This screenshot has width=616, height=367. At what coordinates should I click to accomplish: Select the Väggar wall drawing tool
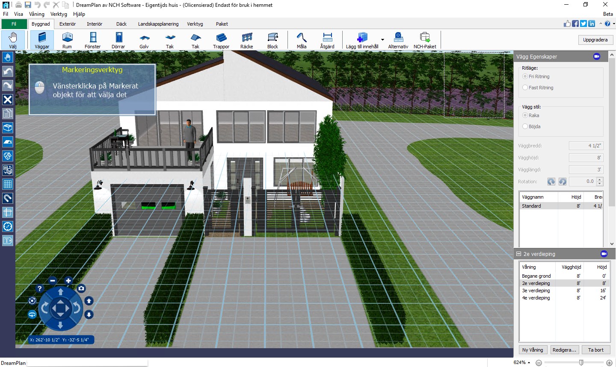(41, 40)
